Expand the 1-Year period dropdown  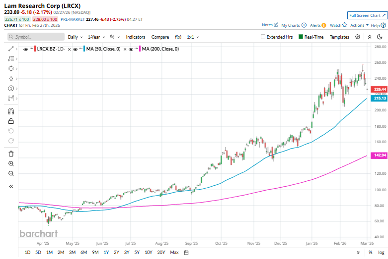[96, 37]
